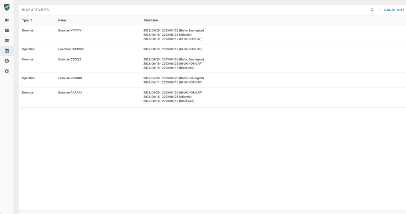Open the user account sidebar icon
Viewport: 406px width, 214px height.
pos(7,61)
